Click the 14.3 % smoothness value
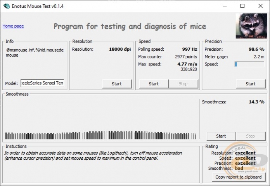Image resolution: width=270 pixels, height=186 pixels. click(256, 102)
